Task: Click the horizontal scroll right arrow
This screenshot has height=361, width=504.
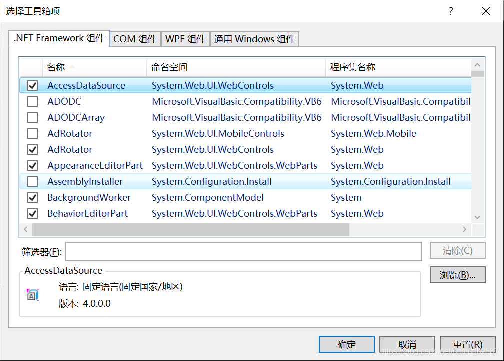Action: click(465, 229)
